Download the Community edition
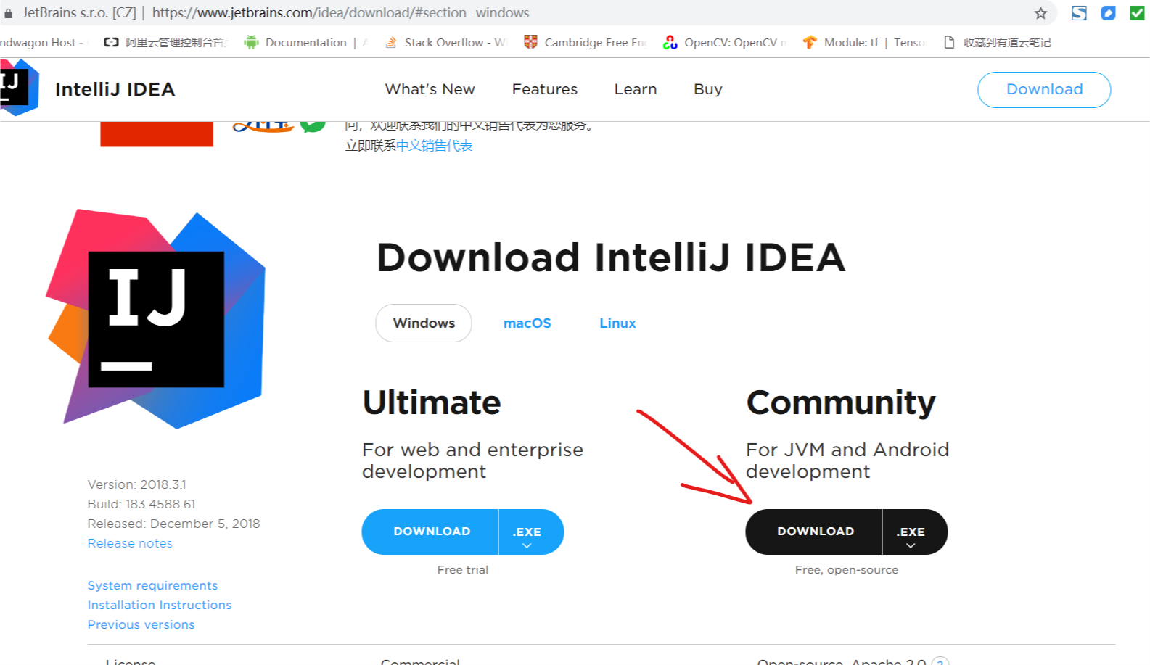The width and height of the screenshot is (1150, 665). click(814, 532)
